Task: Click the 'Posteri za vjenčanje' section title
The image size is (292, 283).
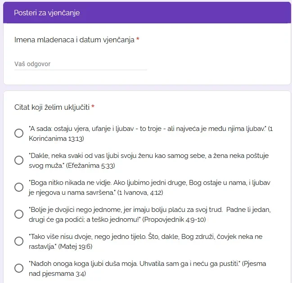Action: pyautogui.click(x=47, y=13)
